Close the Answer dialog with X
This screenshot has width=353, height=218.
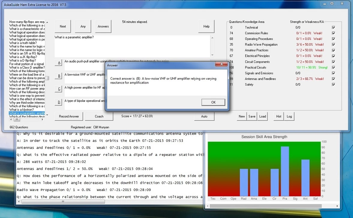[x=222, y=65]
